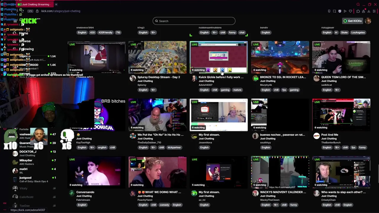The height and width of the screenshot is (213, 379).
Task: Open the Conversando stream thumbnail
Action: (96, 172)
